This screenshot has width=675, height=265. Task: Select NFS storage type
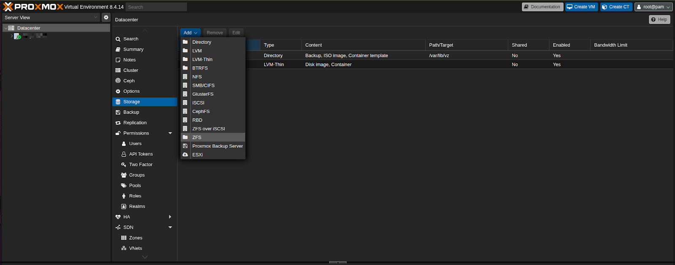tap(197, 77)
